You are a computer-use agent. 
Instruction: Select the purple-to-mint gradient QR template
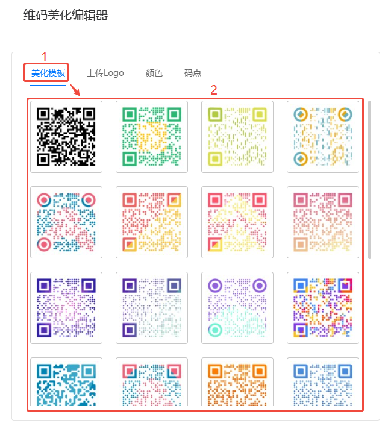point(152,308)
